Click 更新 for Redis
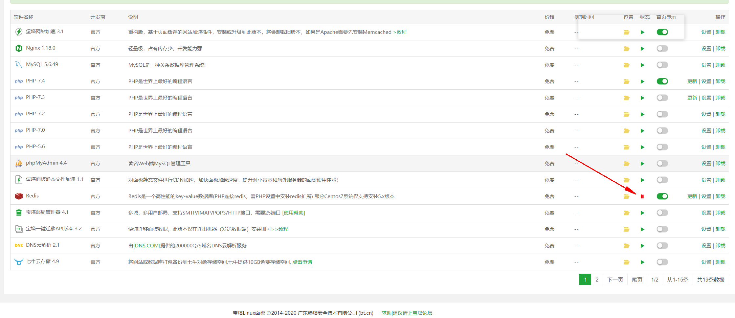 [x=692, y=196]
